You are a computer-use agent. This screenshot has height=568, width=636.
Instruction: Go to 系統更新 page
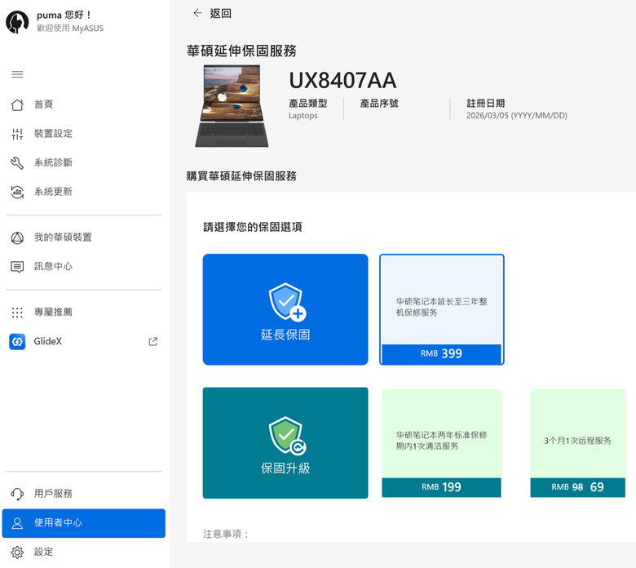click(x=83, y=192)
